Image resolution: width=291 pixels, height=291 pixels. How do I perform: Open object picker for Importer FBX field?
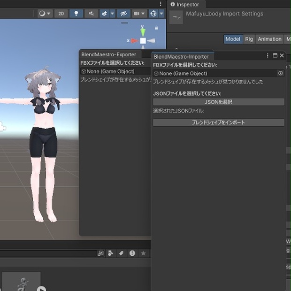click(x=281, y=73)
